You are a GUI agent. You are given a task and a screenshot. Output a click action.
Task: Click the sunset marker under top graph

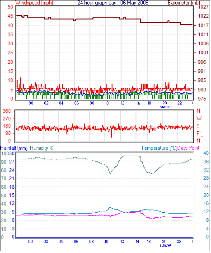(x=166, y=107)
